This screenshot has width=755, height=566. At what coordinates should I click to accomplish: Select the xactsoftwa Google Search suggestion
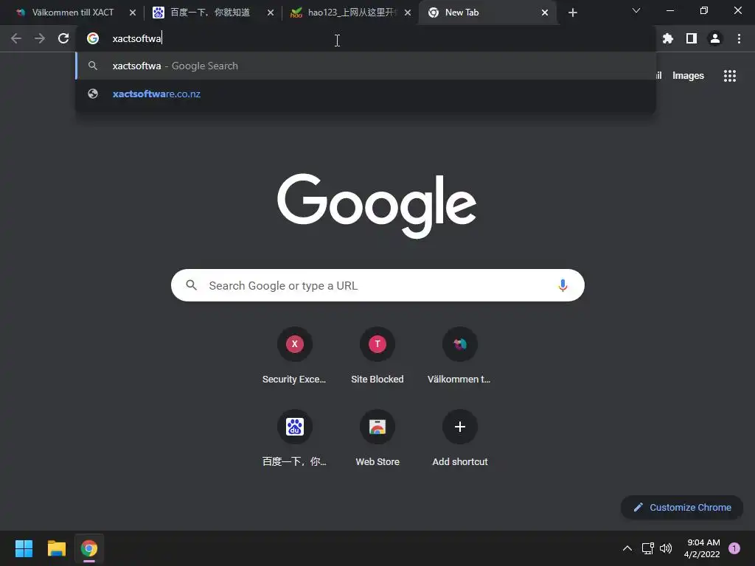pos(366,66)
